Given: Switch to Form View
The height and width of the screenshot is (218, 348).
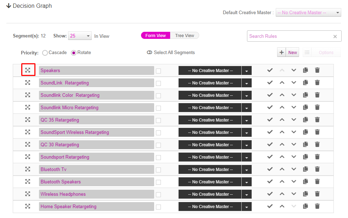Looking at the screenshot, I should pos(156,36).
